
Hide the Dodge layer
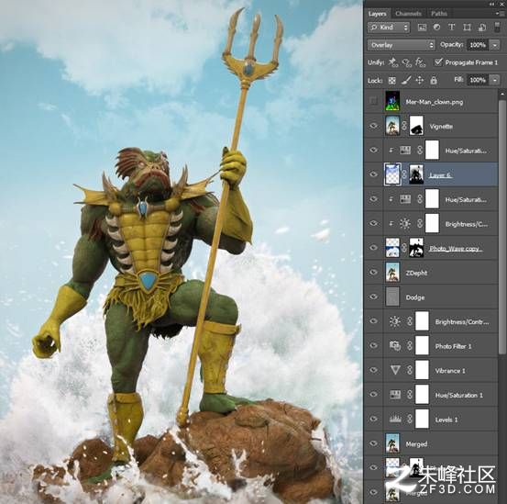click(373, 297)
